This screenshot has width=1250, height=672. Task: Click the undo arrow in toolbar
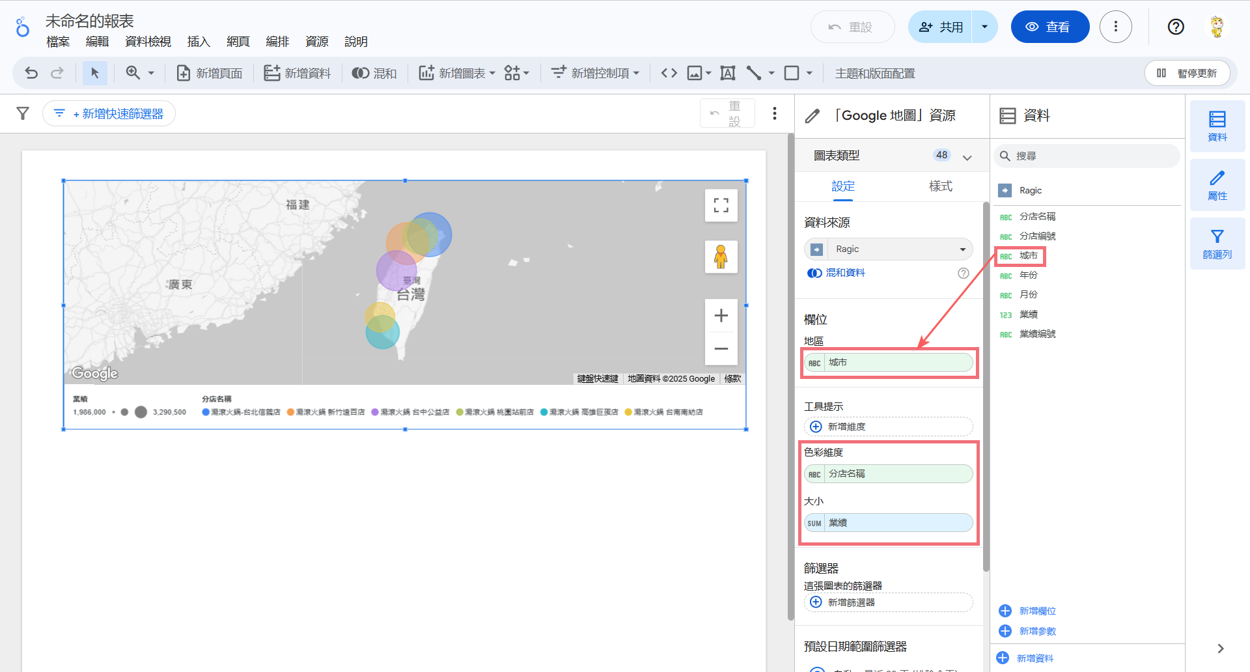[x=31, y=73]
